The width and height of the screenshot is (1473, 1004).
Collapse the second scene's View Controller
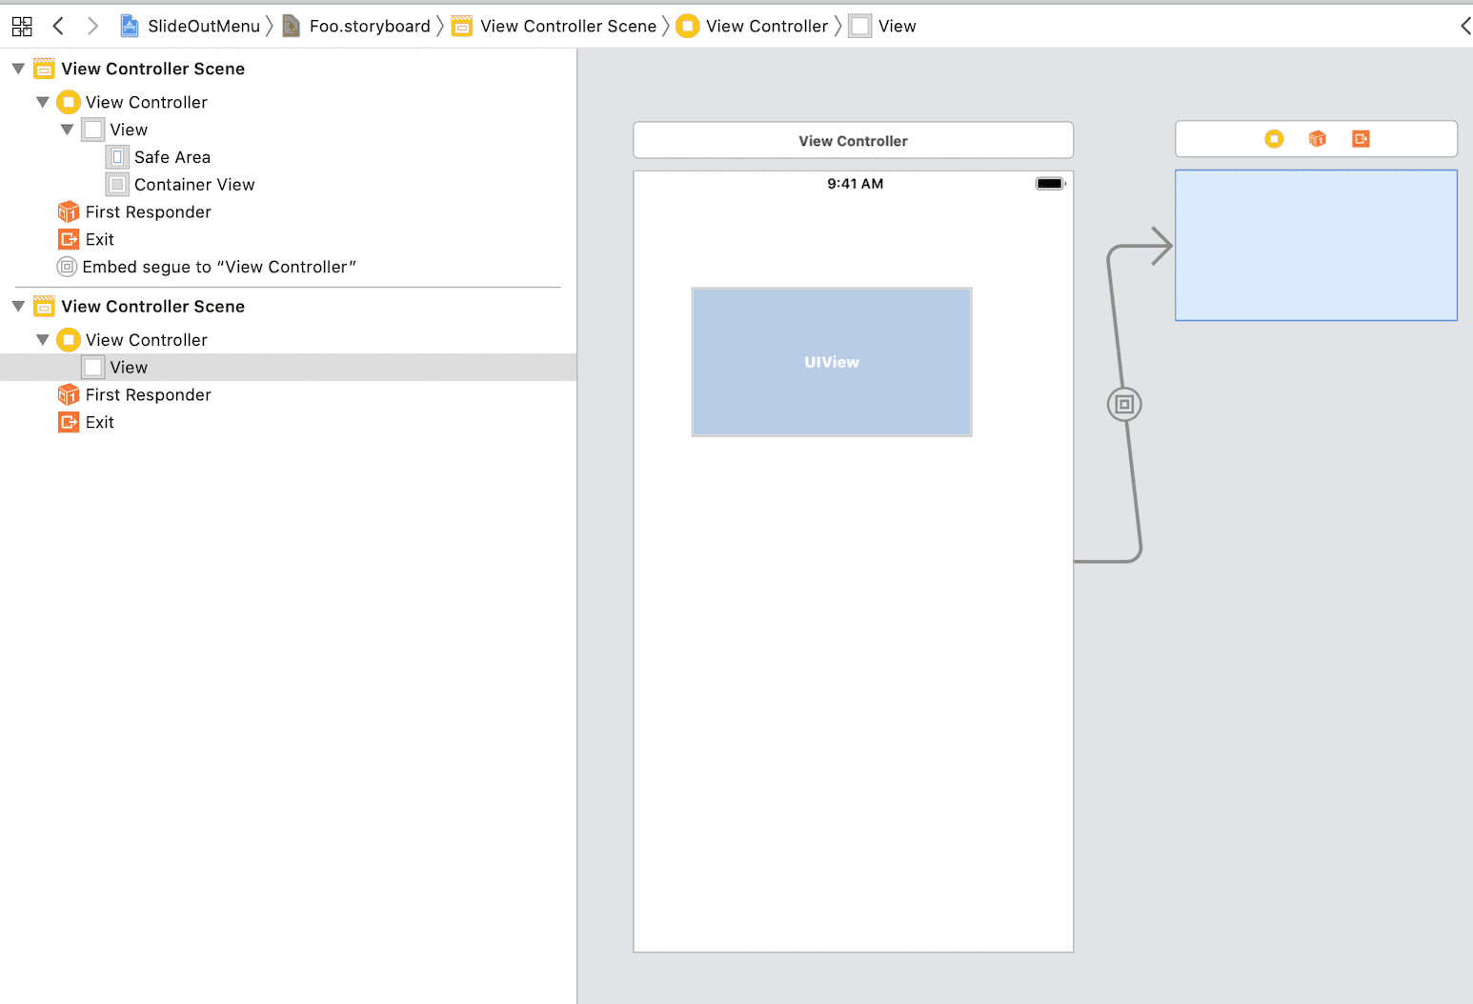tap(42, 339)
